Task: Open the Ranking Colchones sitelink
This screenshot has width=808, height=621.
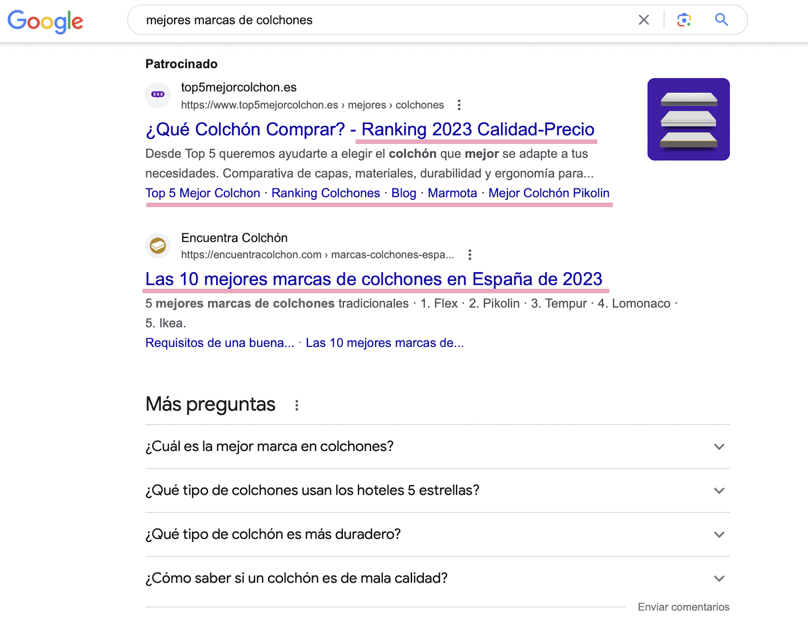Action: pos(325,193)
